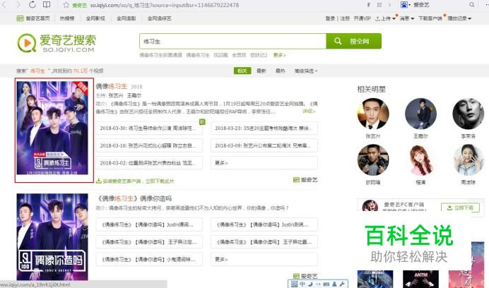Click the 中 language icon in IME toolbar

coord(302,284)
